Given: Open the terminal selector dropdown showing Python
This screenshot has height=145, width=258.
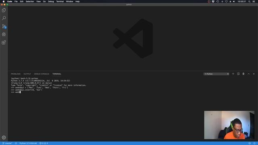Looking at the screenshot, I should [x=216, y=74].
